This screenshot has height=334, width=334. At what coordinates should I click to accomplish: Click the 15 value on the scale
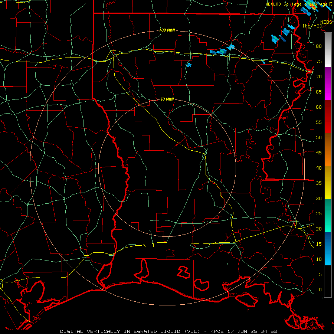tap(319, 244)
